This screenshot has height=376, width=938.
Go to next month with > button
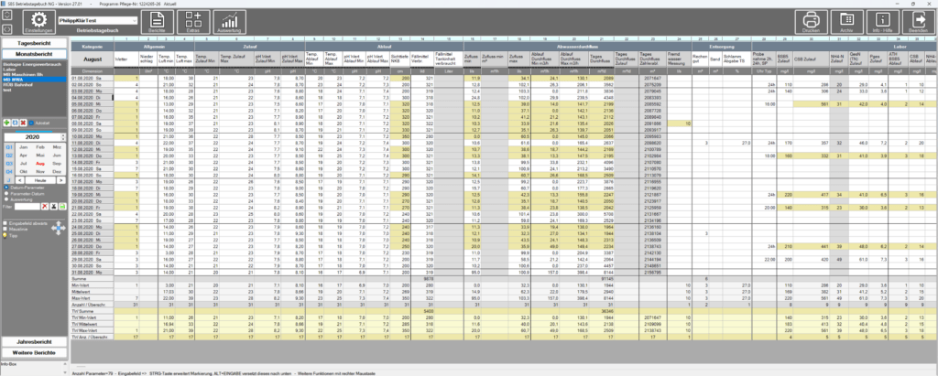(x=60, y=179)
